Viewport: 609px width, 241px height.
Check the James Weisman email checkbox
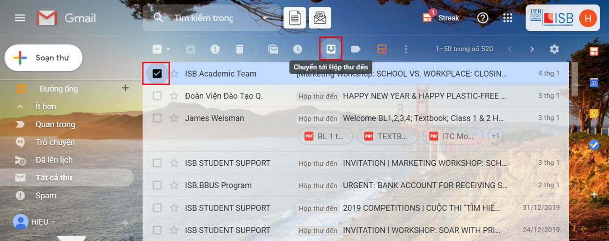157,118
